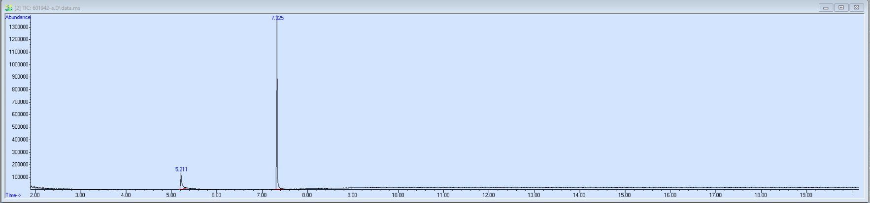
Task: Click the 8.00 time axis label
Action: [x=307, y=195]
